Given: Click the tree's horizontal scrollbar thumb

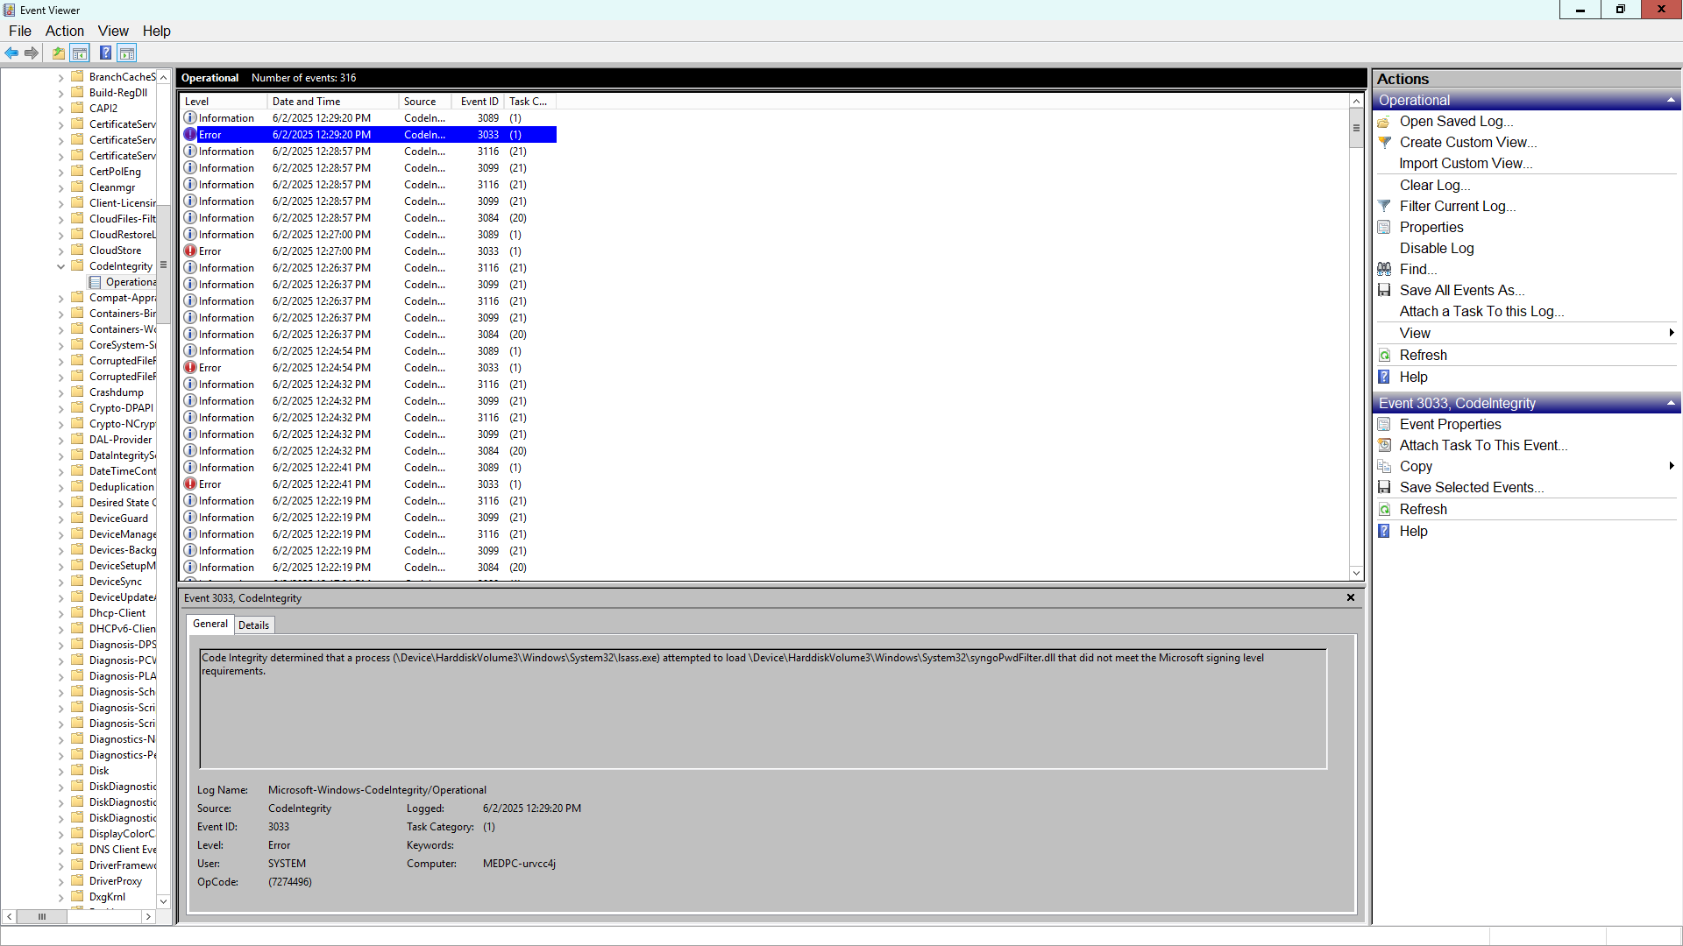Looking at the screenshot, I should pyautogui.click(x=42, y=916).
